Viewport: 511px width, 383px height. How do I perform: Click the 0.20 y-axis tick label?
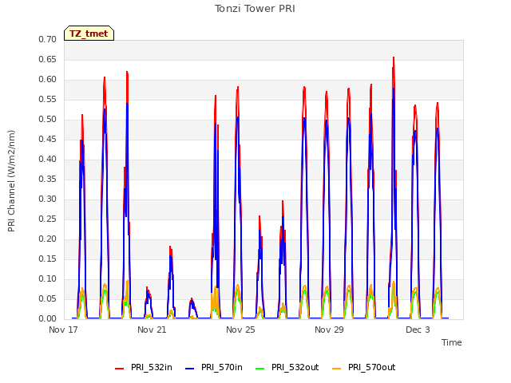(x=48, y=239)
